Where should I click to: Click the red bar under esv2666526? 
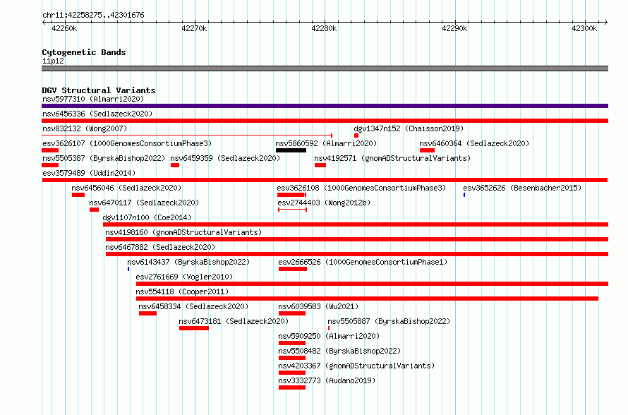(x=293, y=269)
